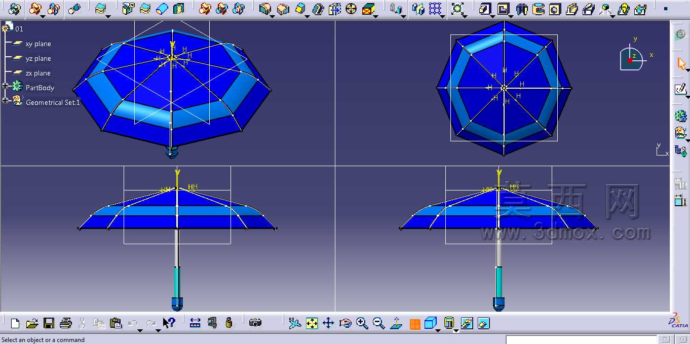Click the Zoom In magnifier
This screenshot has height=344, width=690.
362,323
